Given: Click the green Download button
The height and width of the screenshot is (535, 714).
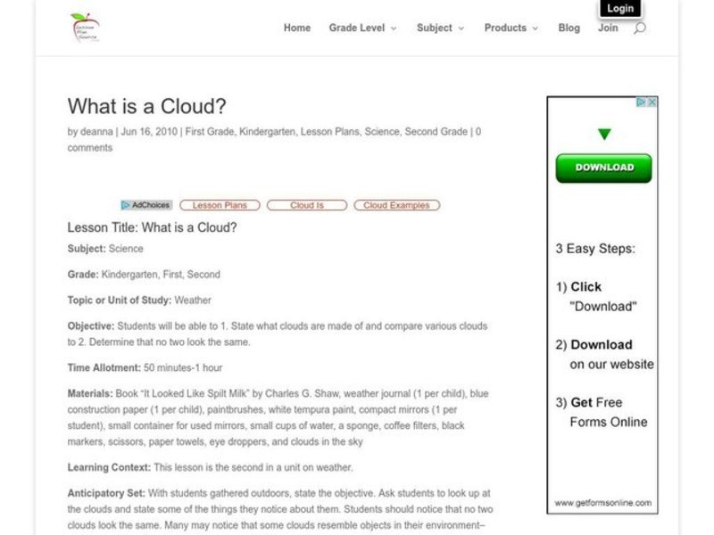Looking at the screenshot, I should [x=605, y=168].
